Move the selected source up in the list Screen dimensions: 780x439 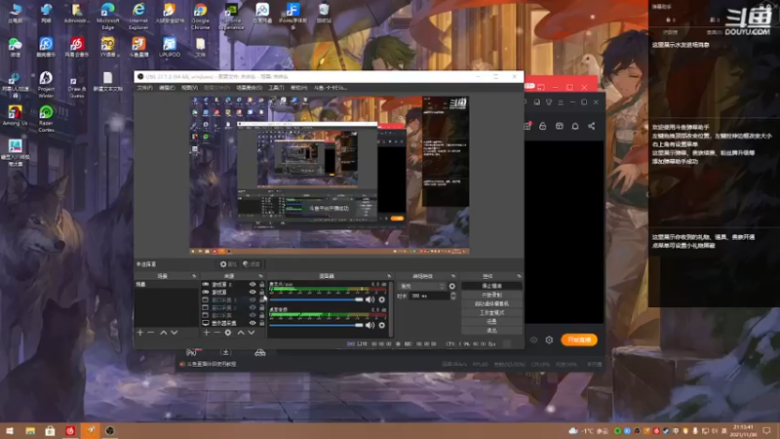click(x=241, y=333)
